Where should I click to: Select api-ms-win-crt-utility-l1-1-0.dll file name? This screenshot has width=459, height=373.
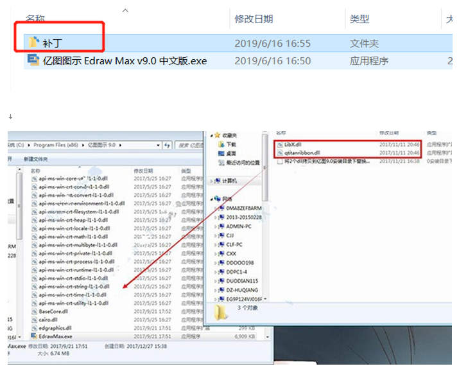(x=73, y=303)
